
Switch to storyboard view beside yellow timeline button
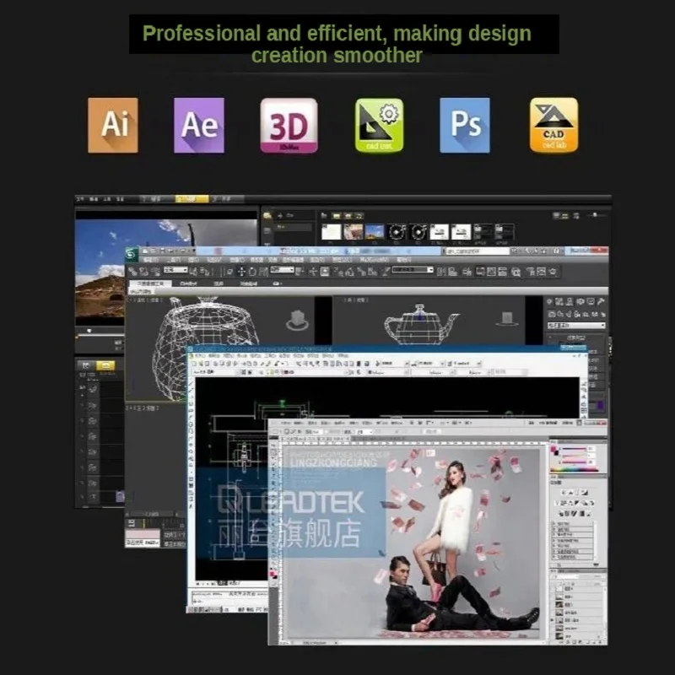pos(86,365)
